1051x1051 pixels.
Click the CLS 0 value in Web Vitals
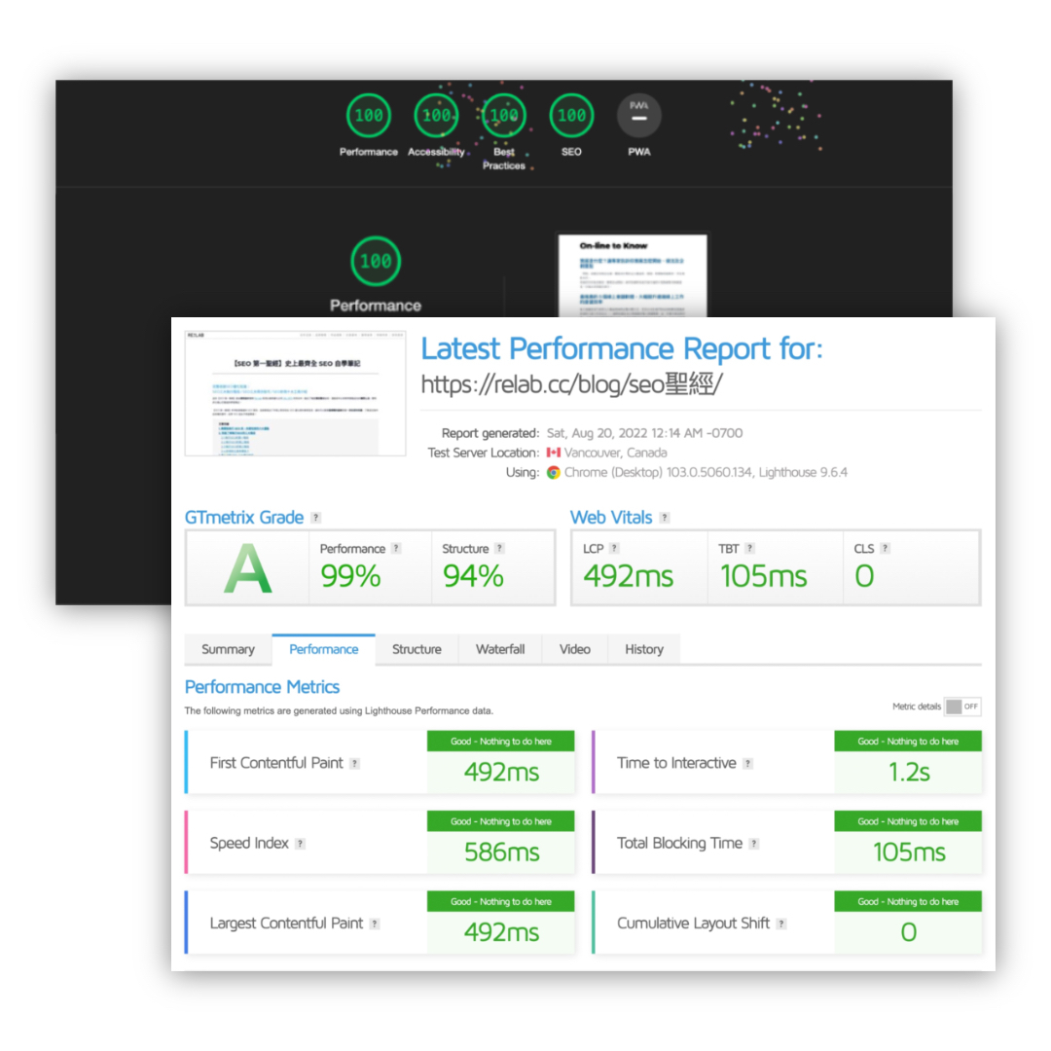pyautogui.click(x=865, y=576)
